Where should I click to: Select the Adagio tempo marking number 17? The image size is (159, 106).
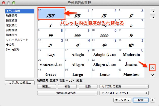[78, 53]
